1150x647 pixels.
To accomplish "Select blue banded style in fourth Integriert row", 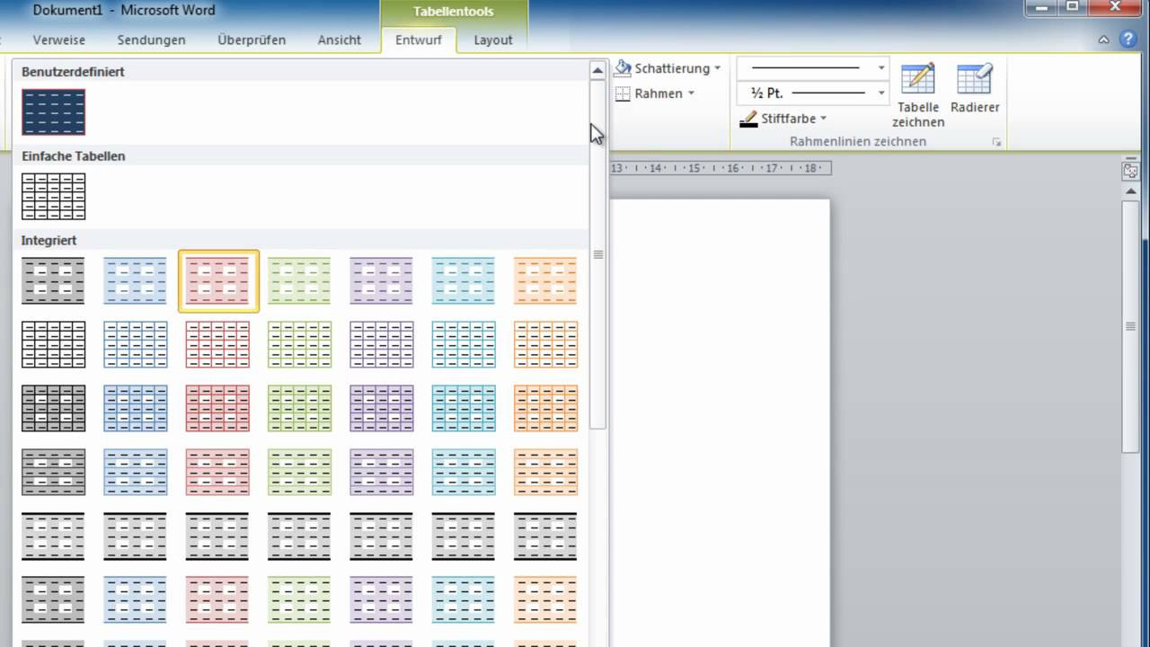I will (x=136, y=473).
